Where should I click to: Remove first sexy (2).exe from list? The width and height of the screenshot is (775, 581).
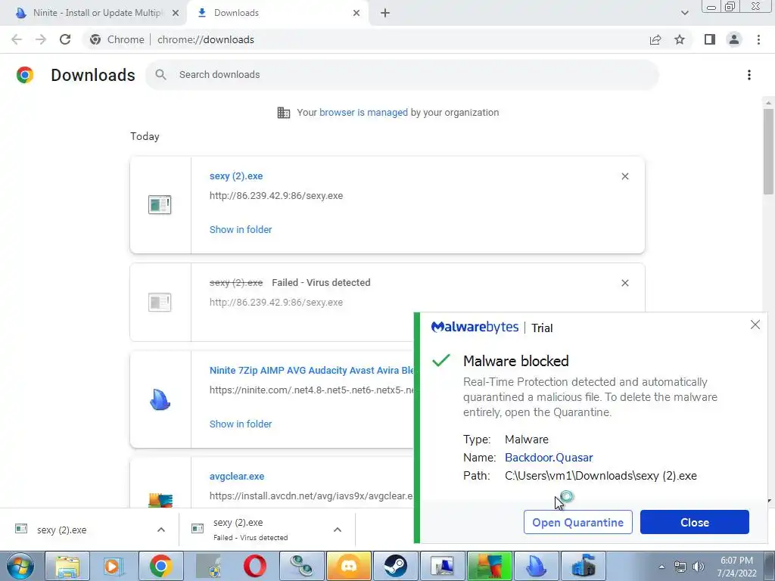pos(625,176)
